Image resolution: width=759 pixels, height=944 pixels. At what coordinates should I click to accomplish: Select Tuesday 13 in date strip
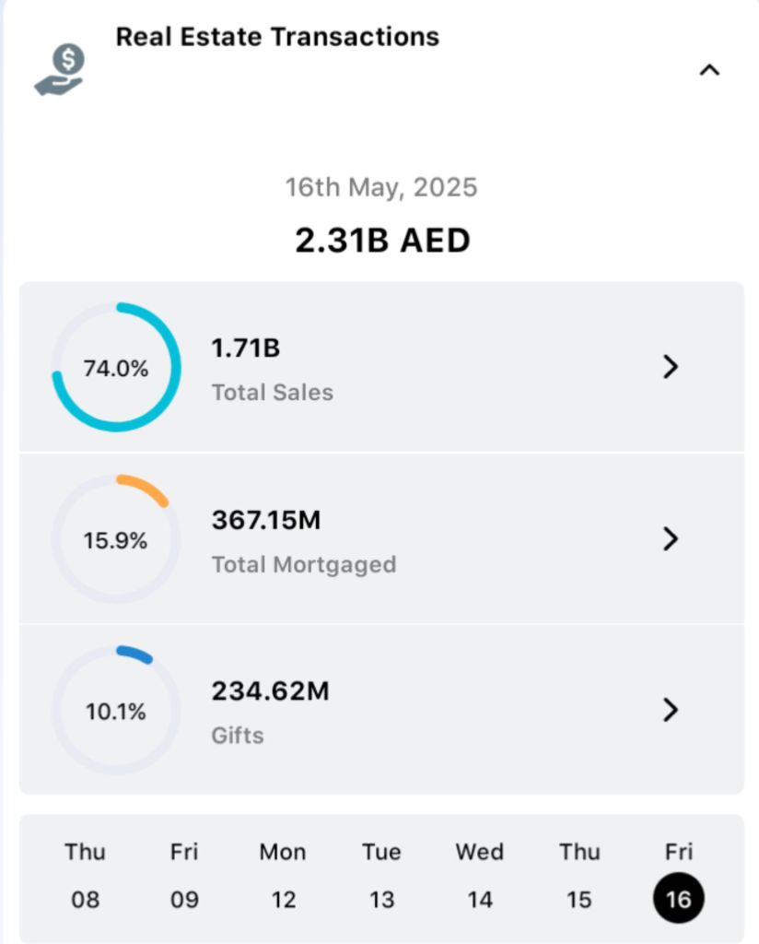pos(381,876)
